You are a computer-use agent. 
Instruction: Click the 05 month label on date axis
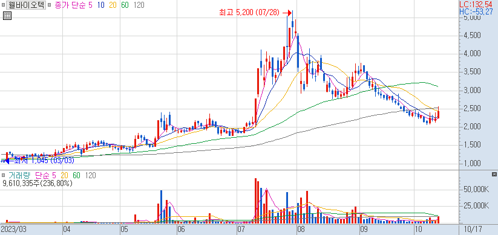pos(125,230)
